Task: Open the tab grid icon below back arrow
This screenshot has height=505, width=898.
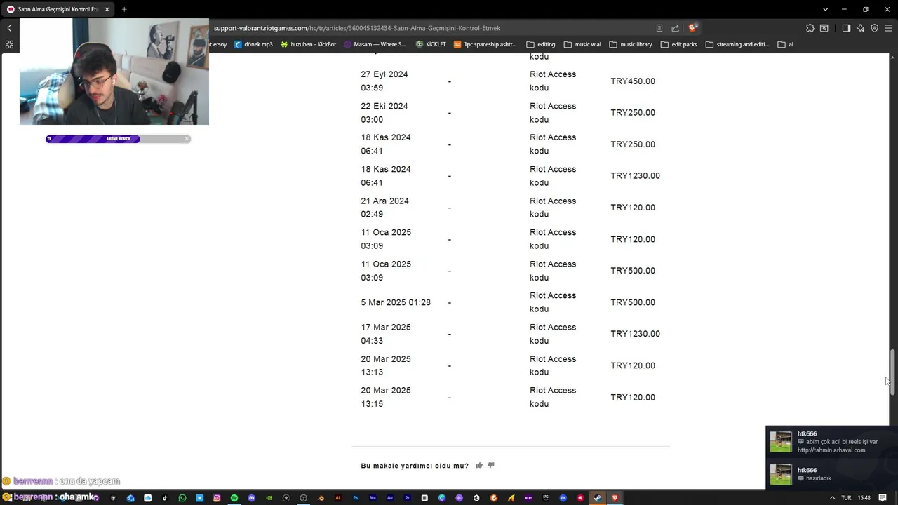Action: [9, 44]
